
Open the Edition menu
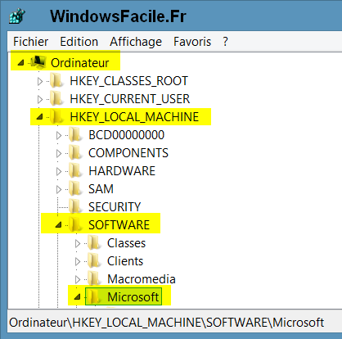79,42
